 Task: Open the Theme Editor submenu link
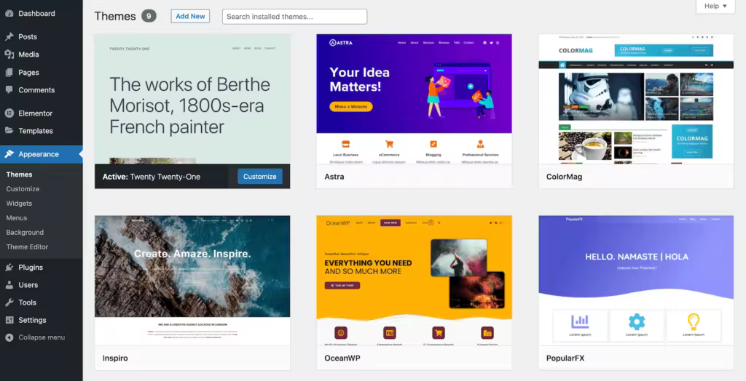(x=27, y=246)
